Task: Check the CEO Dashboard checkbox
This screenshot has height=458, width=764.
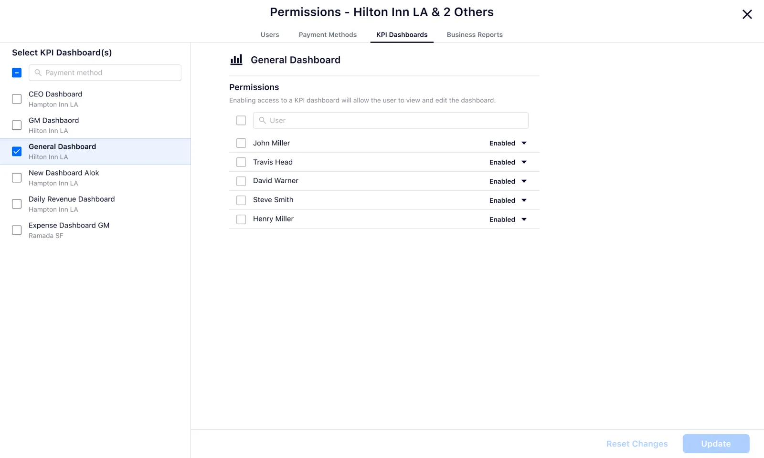Action: point(17,99)
